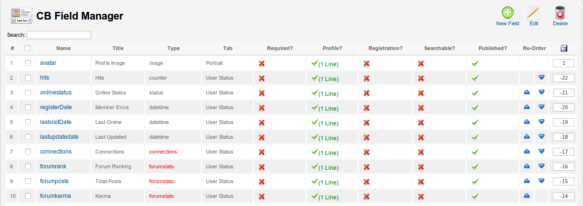This screenshot has height=206, width=583.
Task: Toggle the Required red X for avatar
Action: click(262, 63)
